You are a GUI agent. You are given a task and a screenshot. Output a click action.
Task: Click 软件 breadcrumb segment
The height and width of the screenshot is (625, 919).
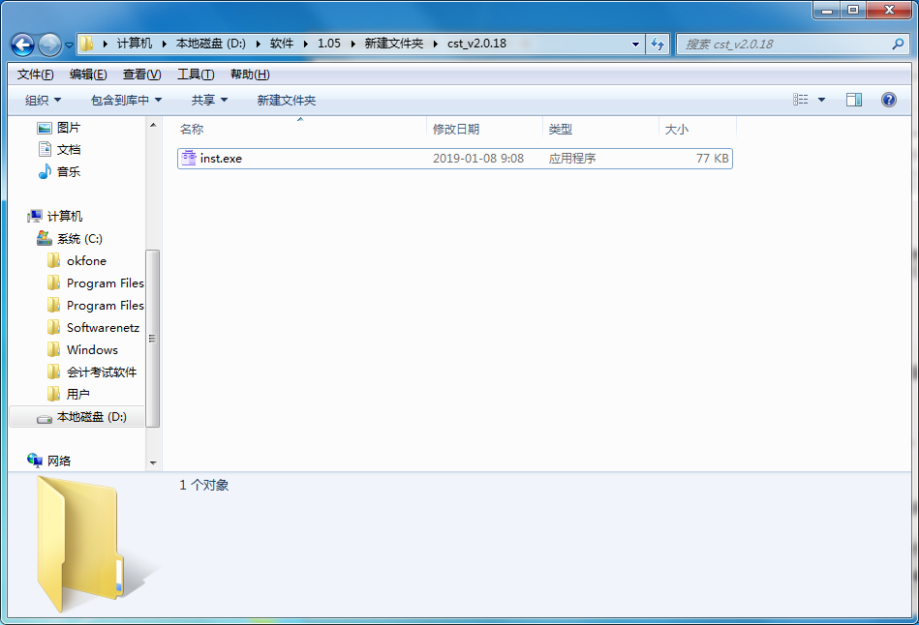[x=282, y=44]
